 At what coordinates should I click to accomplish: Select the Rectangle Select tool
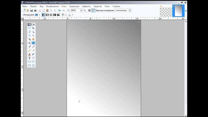point(30,28)
